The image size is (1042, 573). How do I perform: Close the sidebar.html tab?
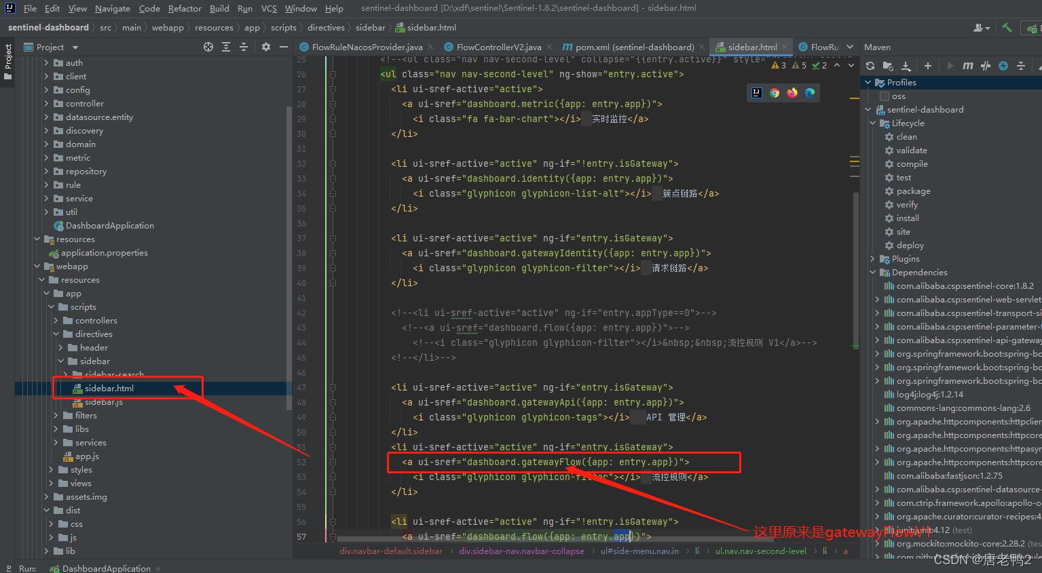click(x=785, y=47)
